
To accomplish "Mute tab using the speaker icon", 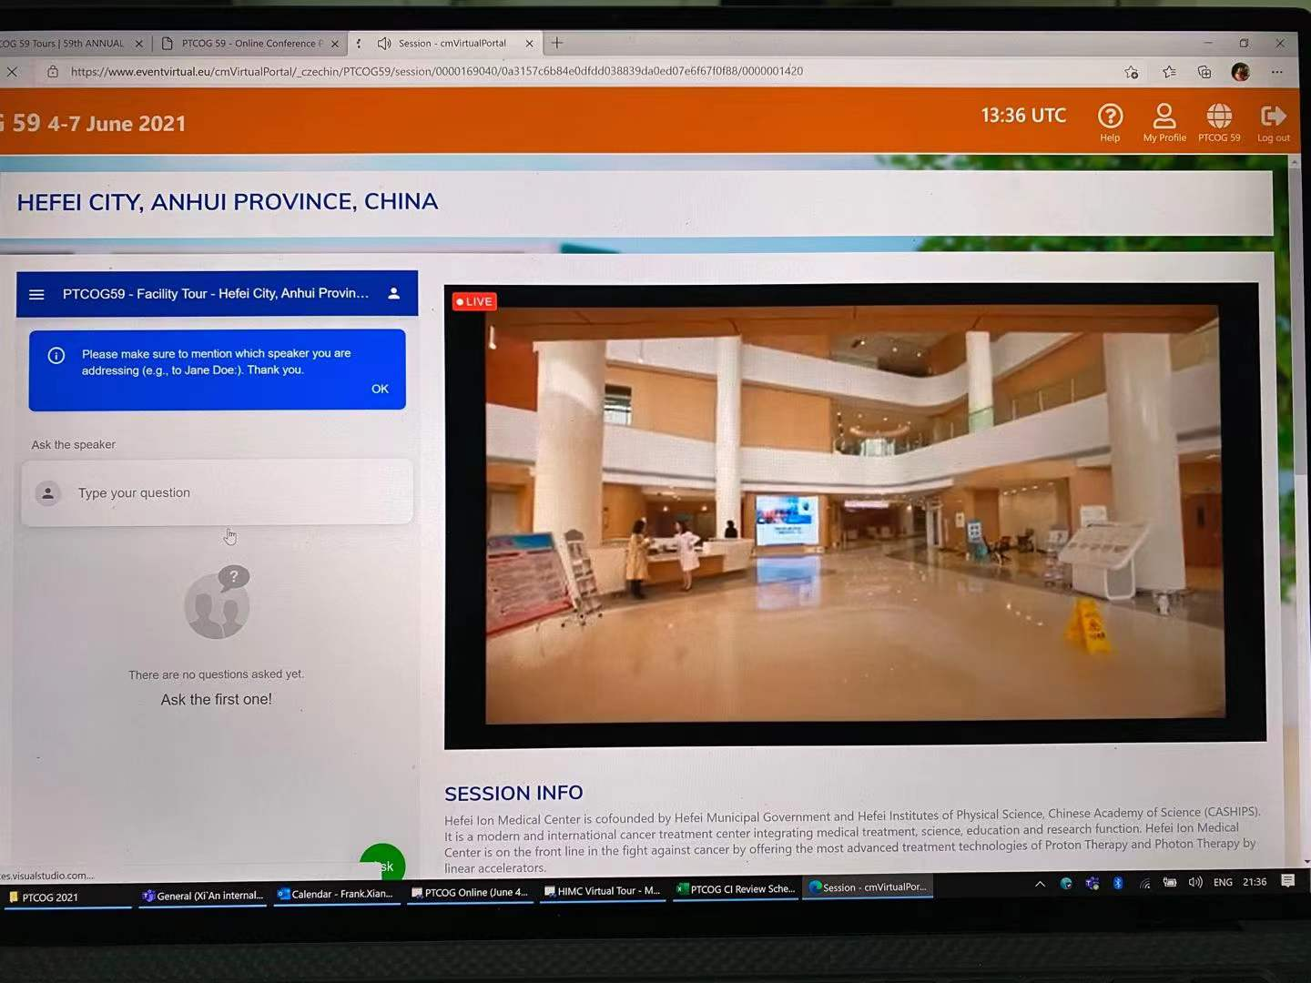I will (x=384, y=43).
